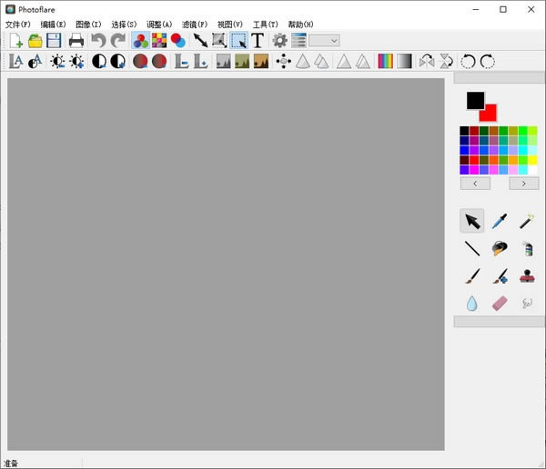Viewport: 546px width, 469px height.
Task: Choose the blur water drop tool
Action: (x=472, y=304)
